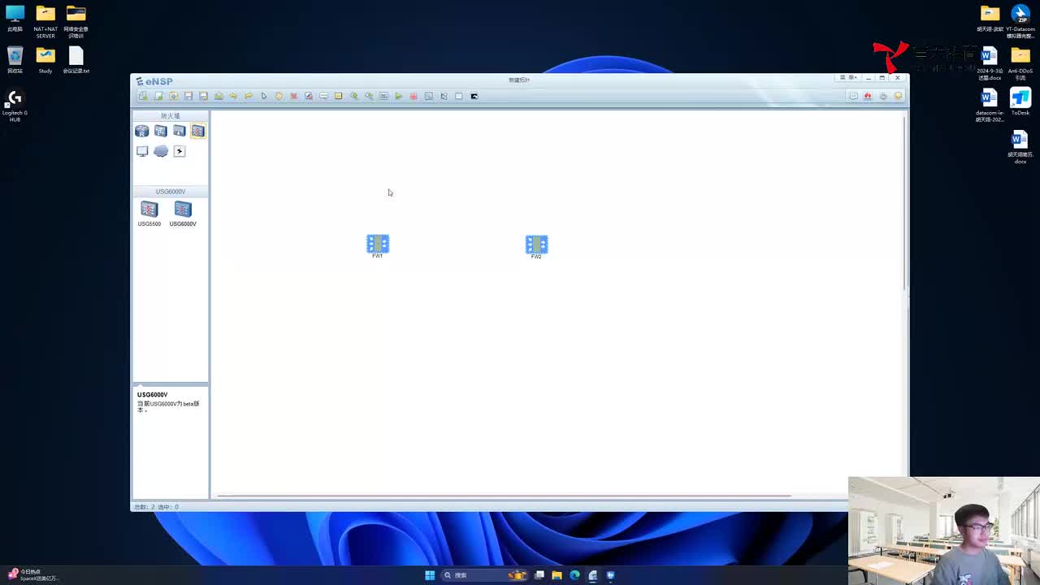
Task: Select the hand pan tool
Action: [279, 96]
